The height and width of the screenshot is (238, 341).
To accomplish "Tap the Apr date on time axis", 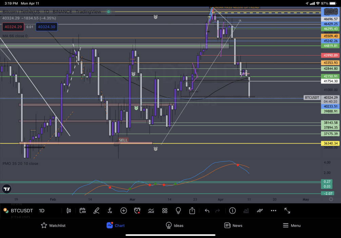I will point(221,199).
